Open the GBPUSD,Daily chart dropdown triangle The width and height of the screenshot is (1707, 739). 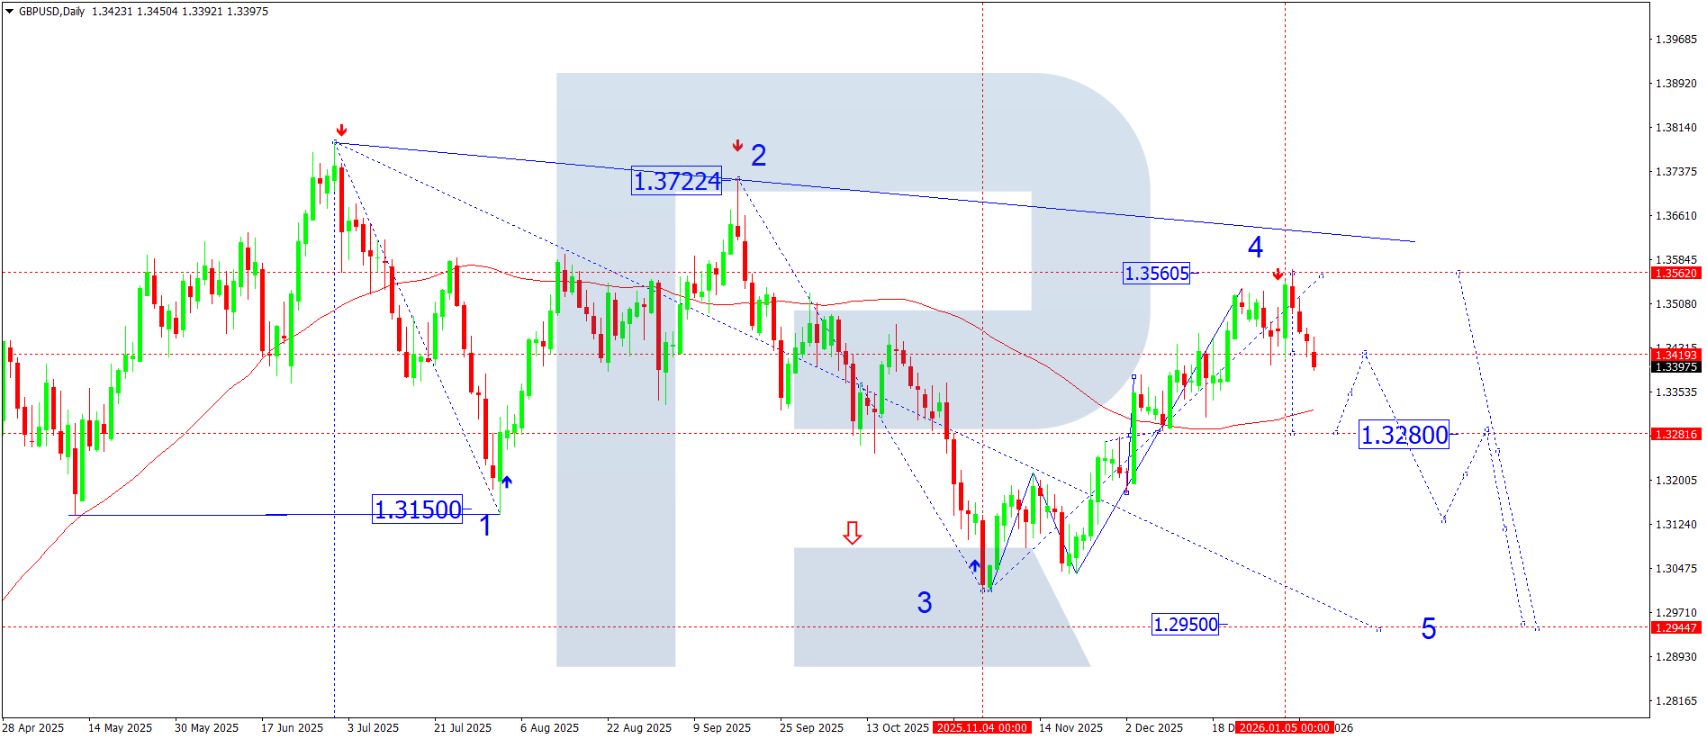[10, 12]
